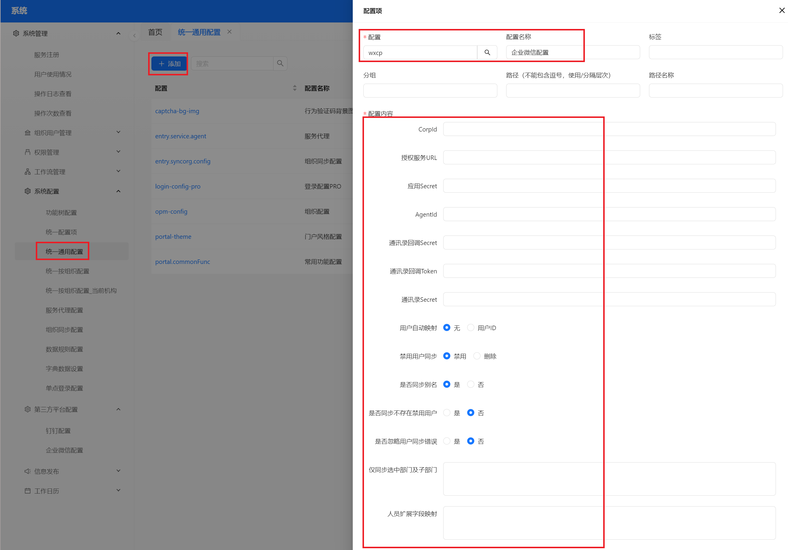
Task: Select 是 for 是否同步别名
Action: pyautogui.click(x=446, y=384)
